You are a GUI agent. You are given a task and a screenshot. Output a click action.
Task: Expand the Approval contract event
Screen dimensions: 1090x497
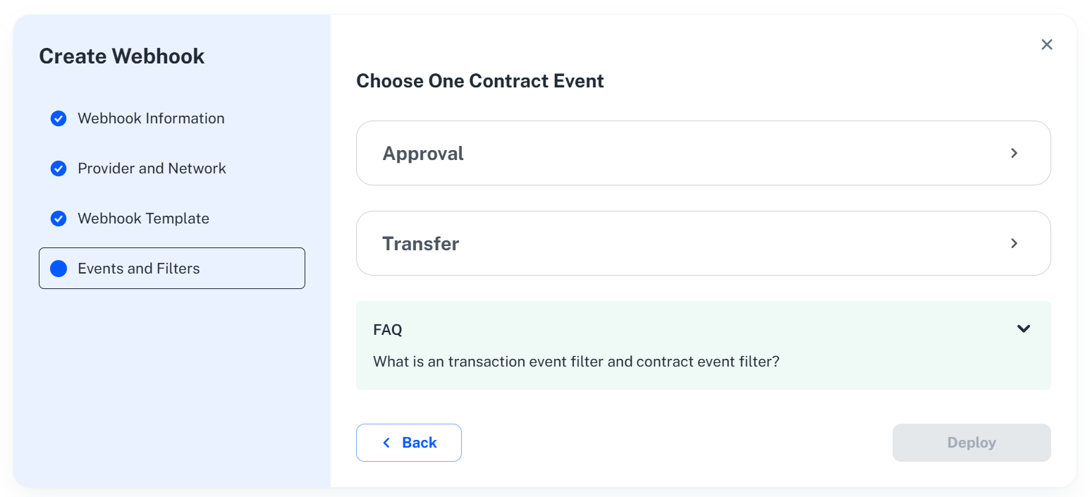pos(703,153)
